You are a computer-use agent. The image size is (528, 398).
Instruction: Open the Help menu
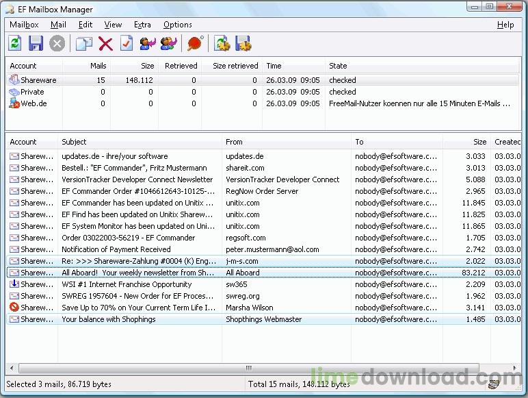pos(505,25)
